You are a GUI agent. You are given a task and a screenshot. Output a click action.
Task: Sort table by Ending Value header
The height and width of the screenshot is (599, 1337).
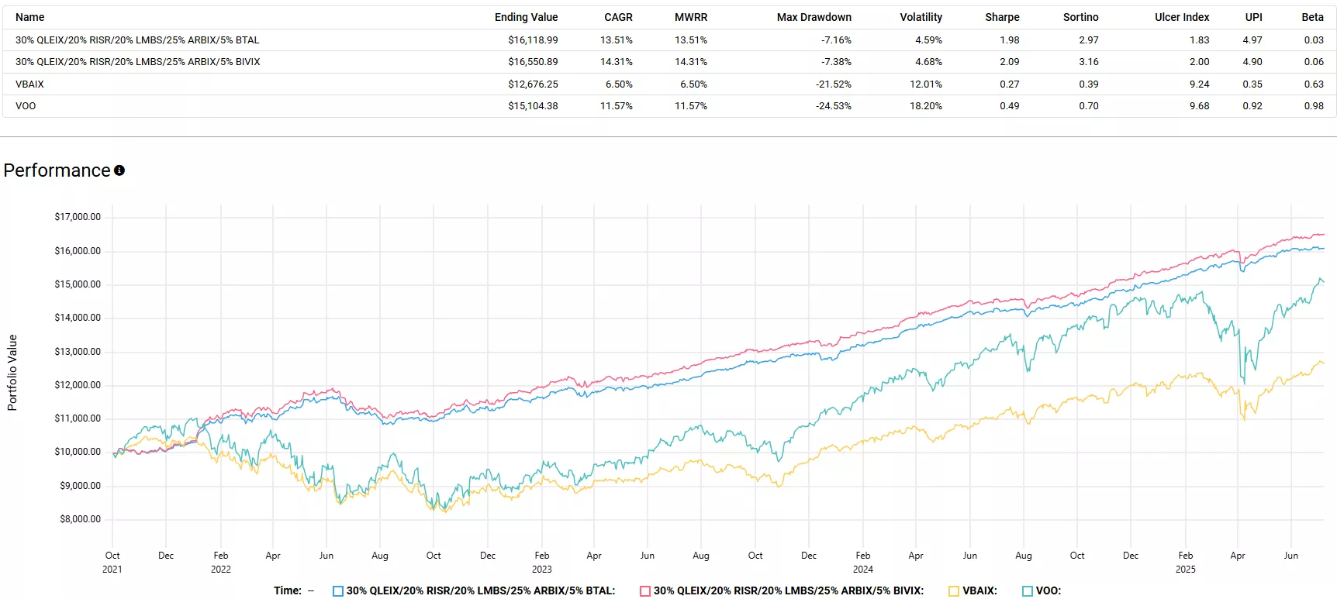[x=526, y=17]
